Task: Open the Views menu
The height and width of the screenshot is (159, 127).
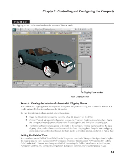Action: point(30,31)
